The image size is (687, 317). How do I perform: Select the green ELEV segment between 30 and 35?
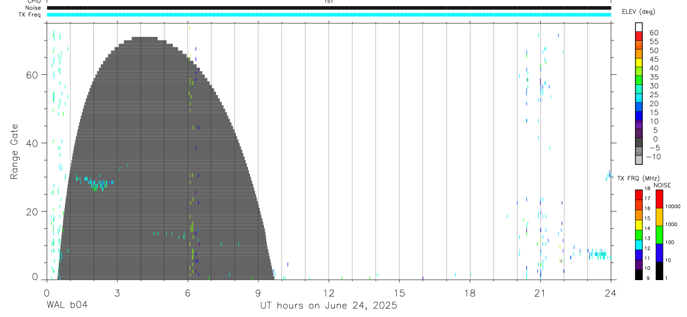click(x=639, y=81)
